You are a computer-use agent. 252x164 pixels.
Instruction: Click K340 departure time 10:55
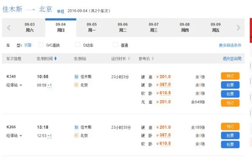(x=42, y=77)
